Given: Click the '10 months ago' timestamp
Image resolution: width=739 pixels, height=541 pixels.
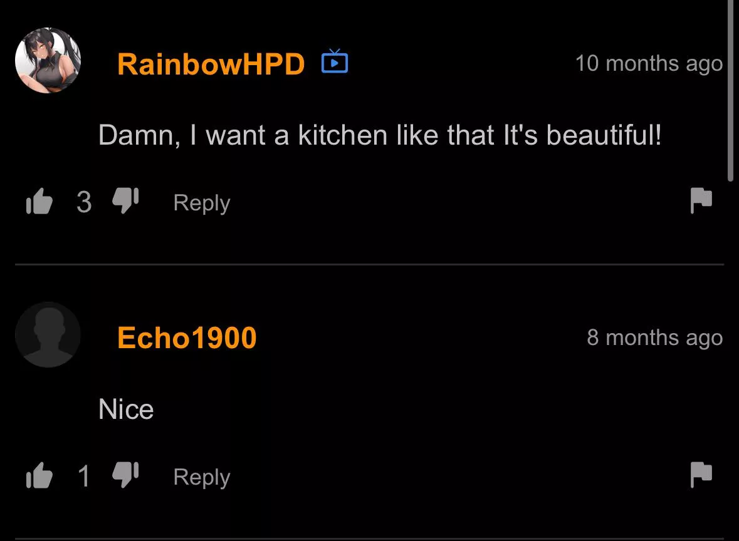Looking at the screenshot, I should pyautogui.click(x=649, y=63).
